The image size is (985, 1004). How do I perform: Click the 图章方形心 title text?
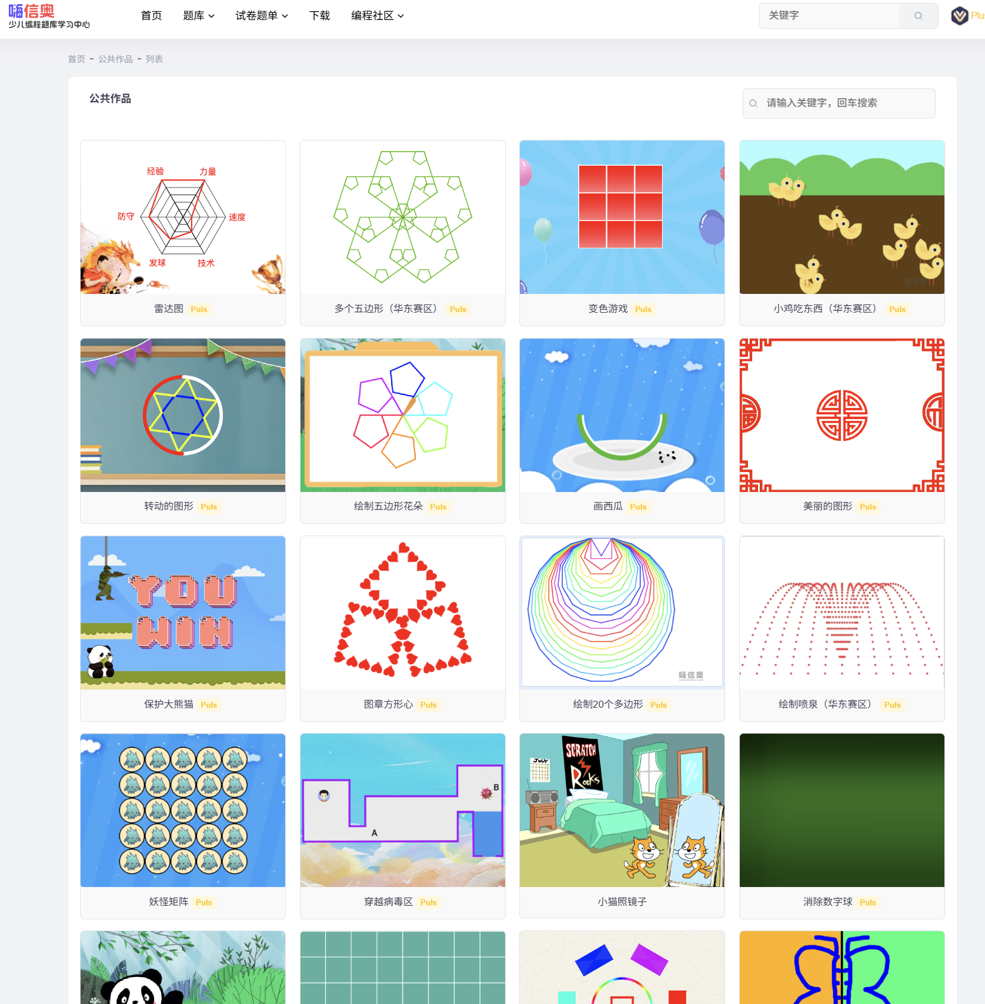point(388,704)
